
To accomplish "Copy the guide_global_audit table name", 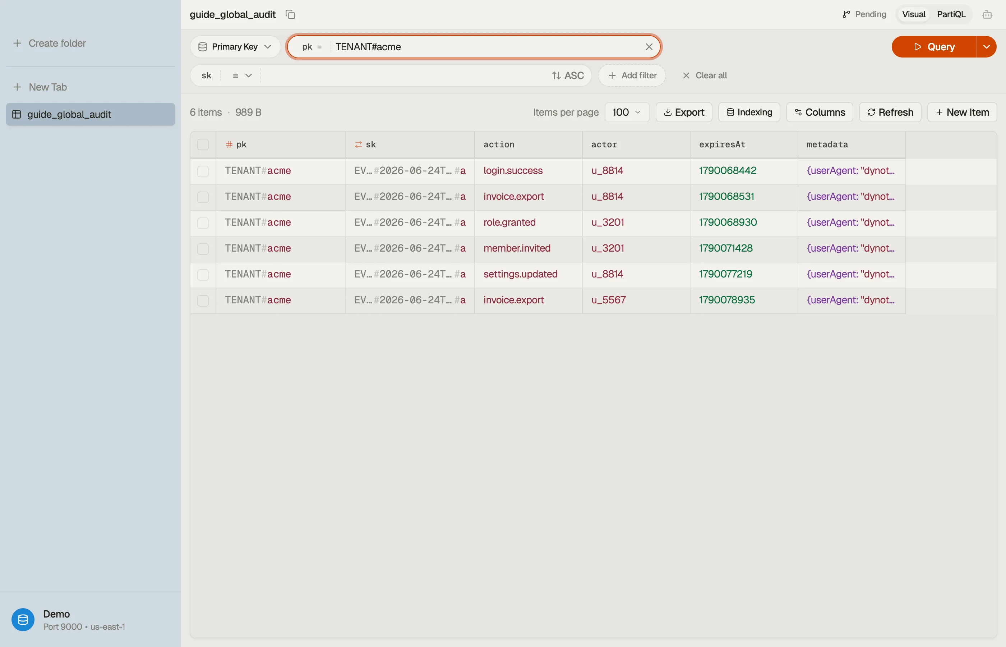I will tap(290, 14).
